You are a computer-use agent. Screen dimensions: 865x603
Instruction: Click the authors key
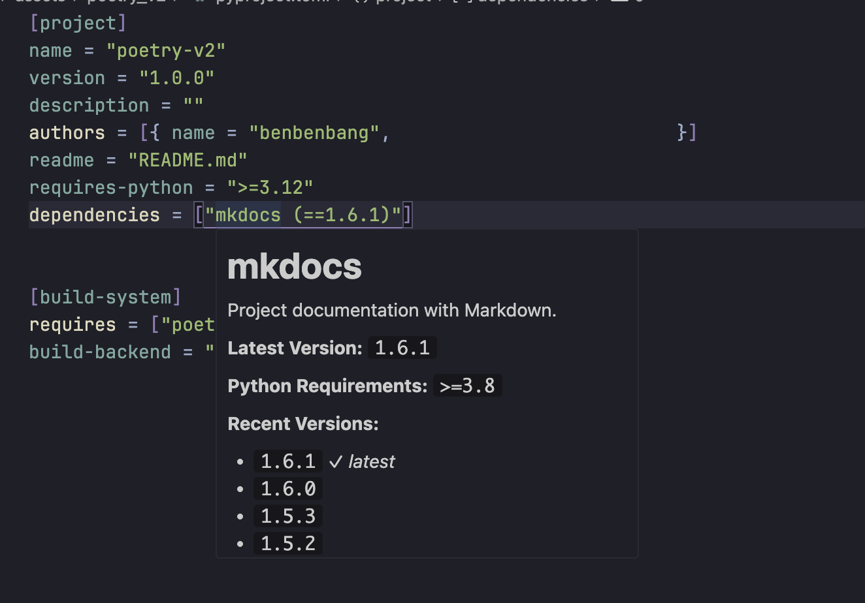coord(67,132)
